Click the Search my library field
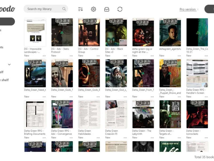Viewport: 214px width, 161px height. 46,9
